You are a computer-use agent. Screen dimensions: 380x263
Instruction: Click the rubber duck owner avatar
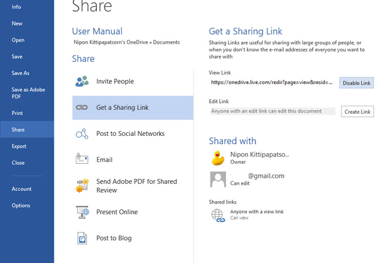tap(218, 158)
